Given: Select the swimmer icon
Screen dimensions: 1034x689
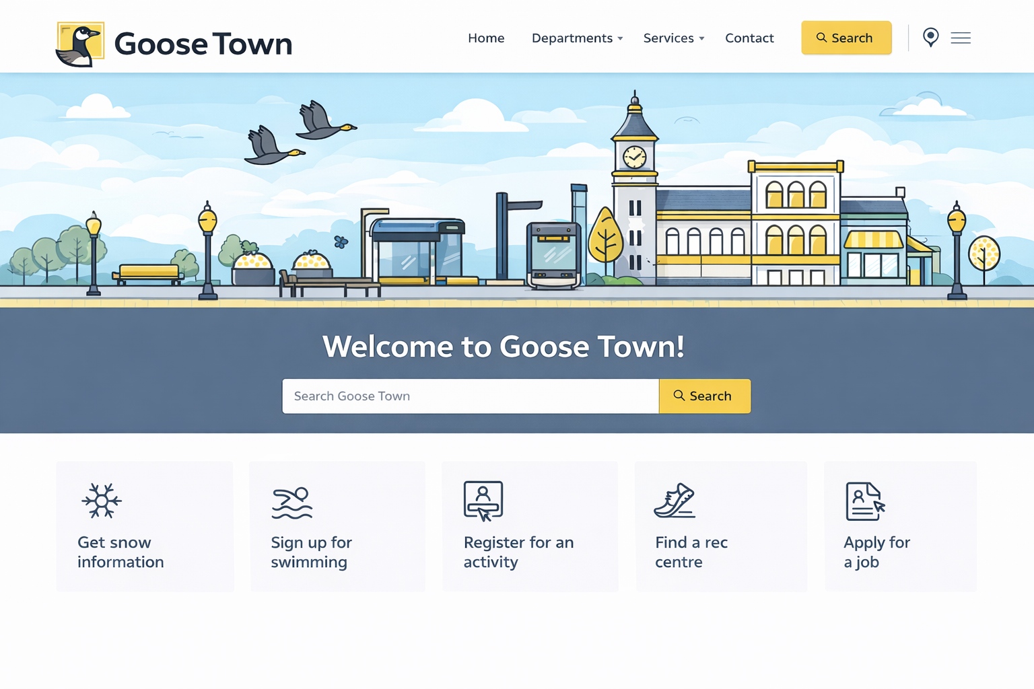Looking at the screenshot, I should click(291, 503).
